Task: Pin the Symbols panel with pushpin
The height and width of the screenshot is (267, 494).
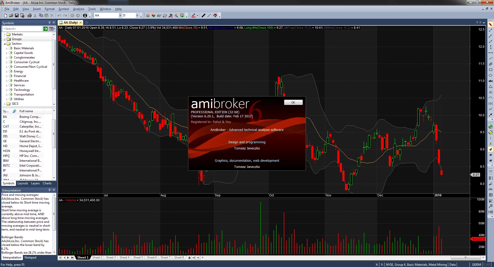Action: click(x=49, y=23)
